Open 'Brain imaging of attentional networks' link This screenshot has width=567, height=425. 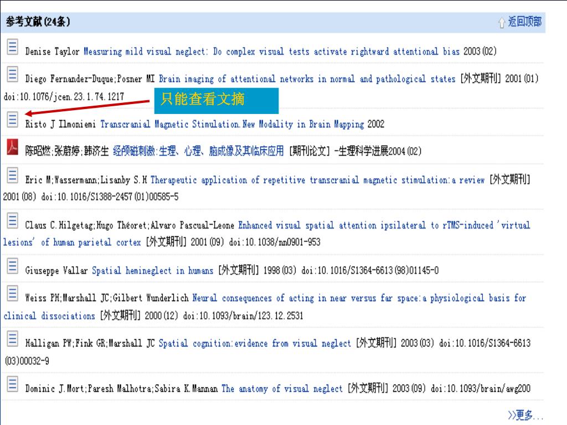coord(307,79)
